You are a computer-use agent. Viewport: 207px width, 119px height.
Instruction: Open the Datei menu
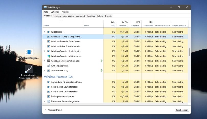pyautogui.click(x=46, y=12)
